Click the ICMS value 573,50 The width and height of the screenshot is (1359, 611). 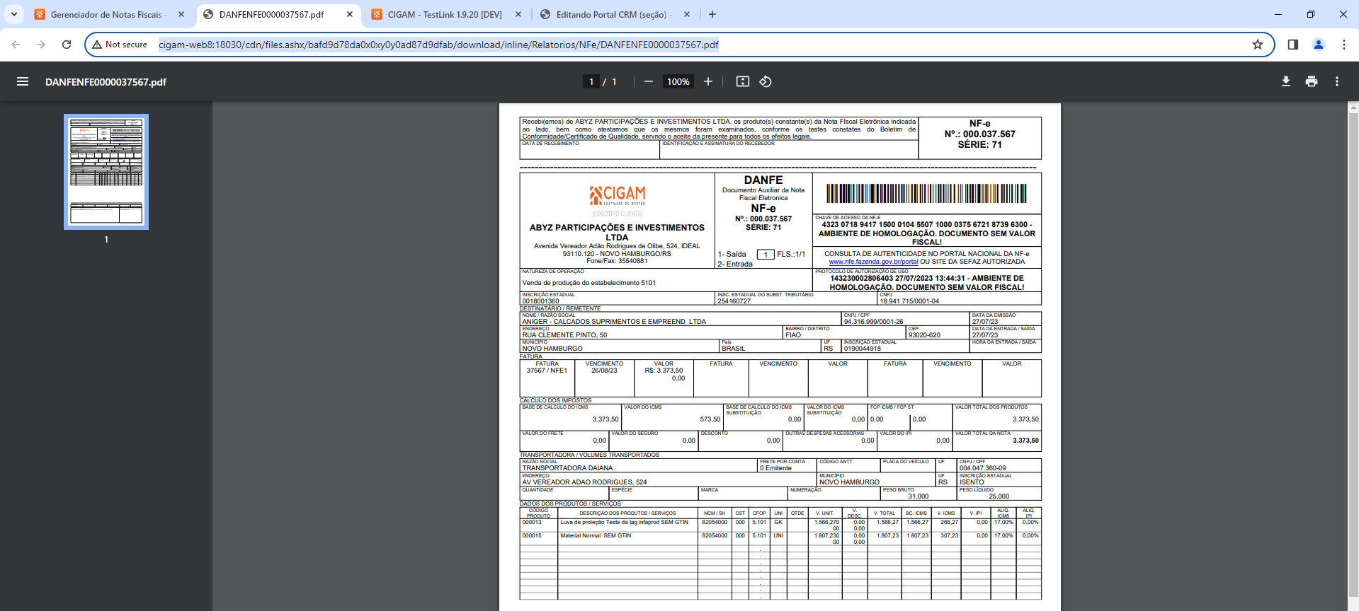coord(710,419)
